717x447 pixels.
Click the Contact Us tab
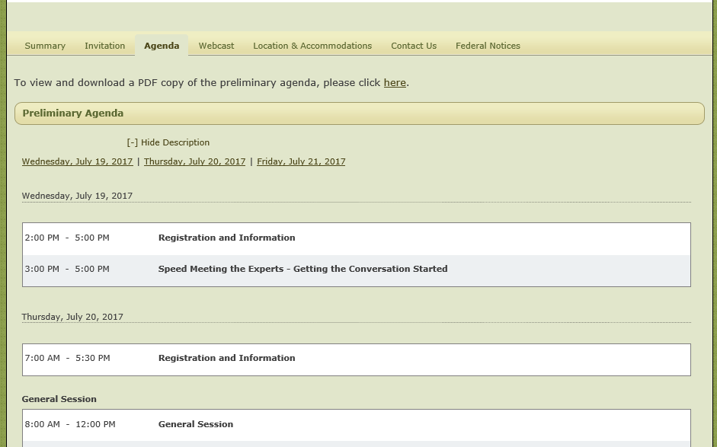click(414, 46)
